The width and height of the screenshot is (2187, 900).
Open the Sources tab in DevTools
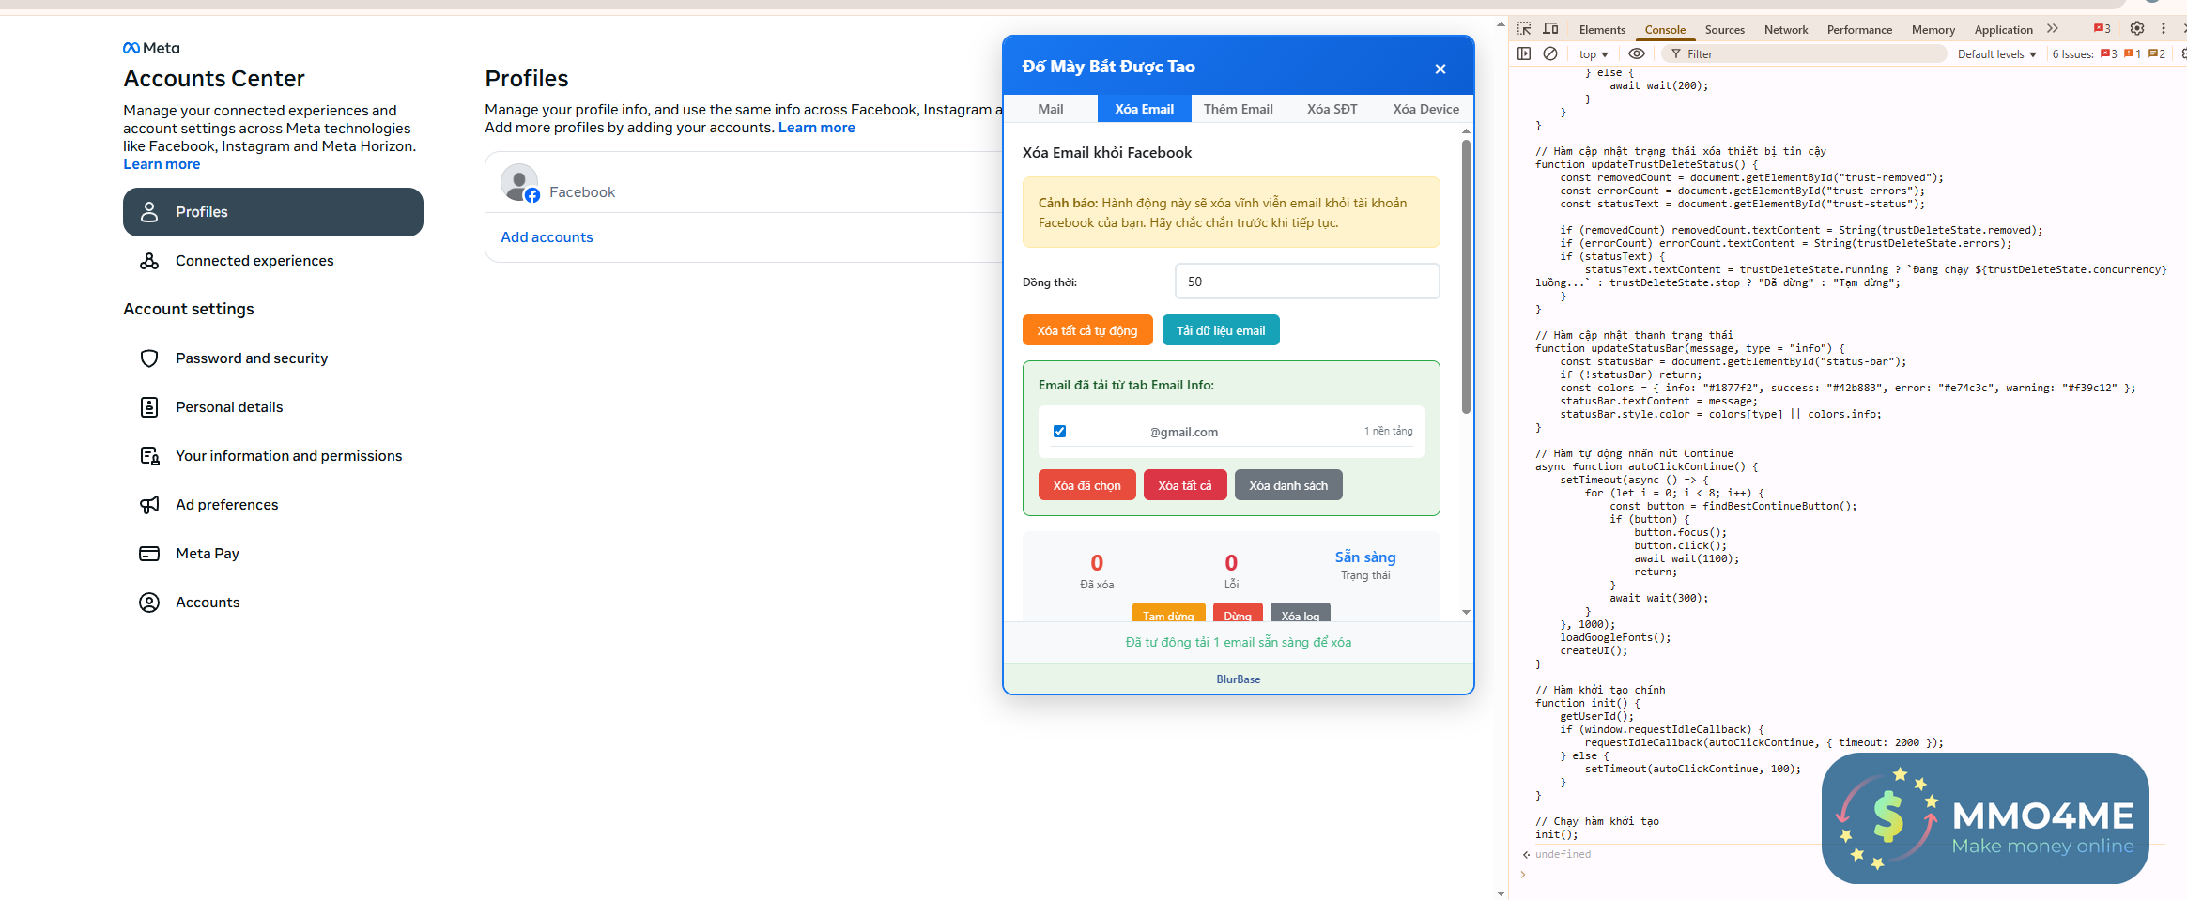point(1725,30)
